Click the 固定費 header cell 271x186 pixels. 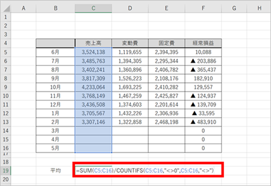pyautogui.click(x=167, y=43)
